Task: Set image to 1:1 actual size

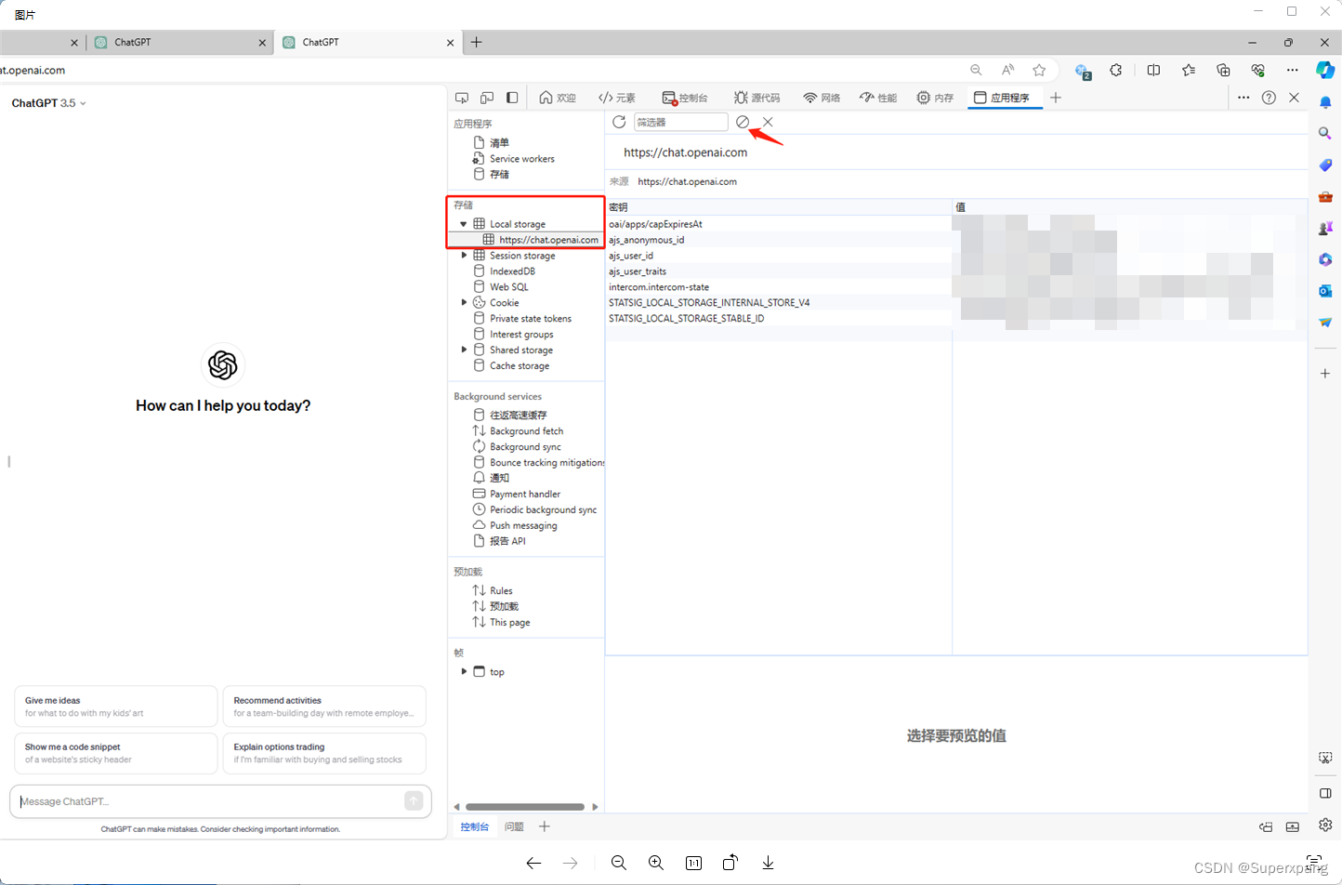Action: (693, 863)
